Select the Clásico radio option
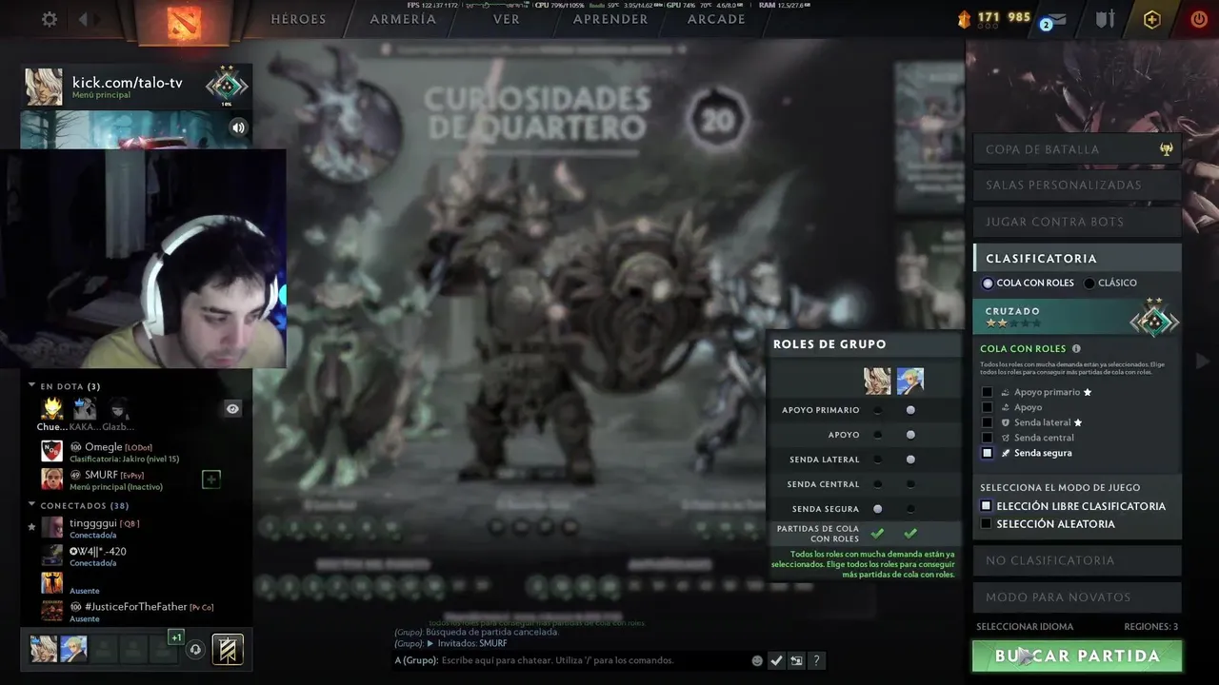 (x=1089, y=283)
